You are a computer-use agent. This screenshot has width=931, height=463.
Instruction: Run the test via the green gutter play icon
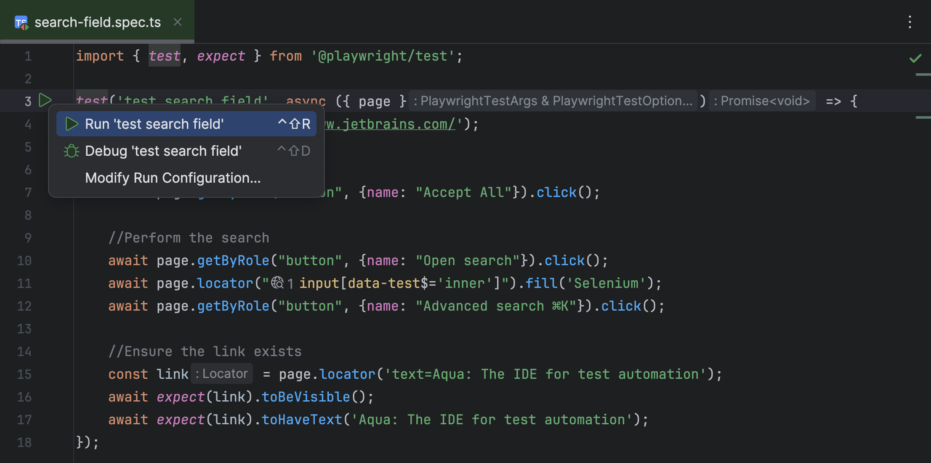coord(45,101)
